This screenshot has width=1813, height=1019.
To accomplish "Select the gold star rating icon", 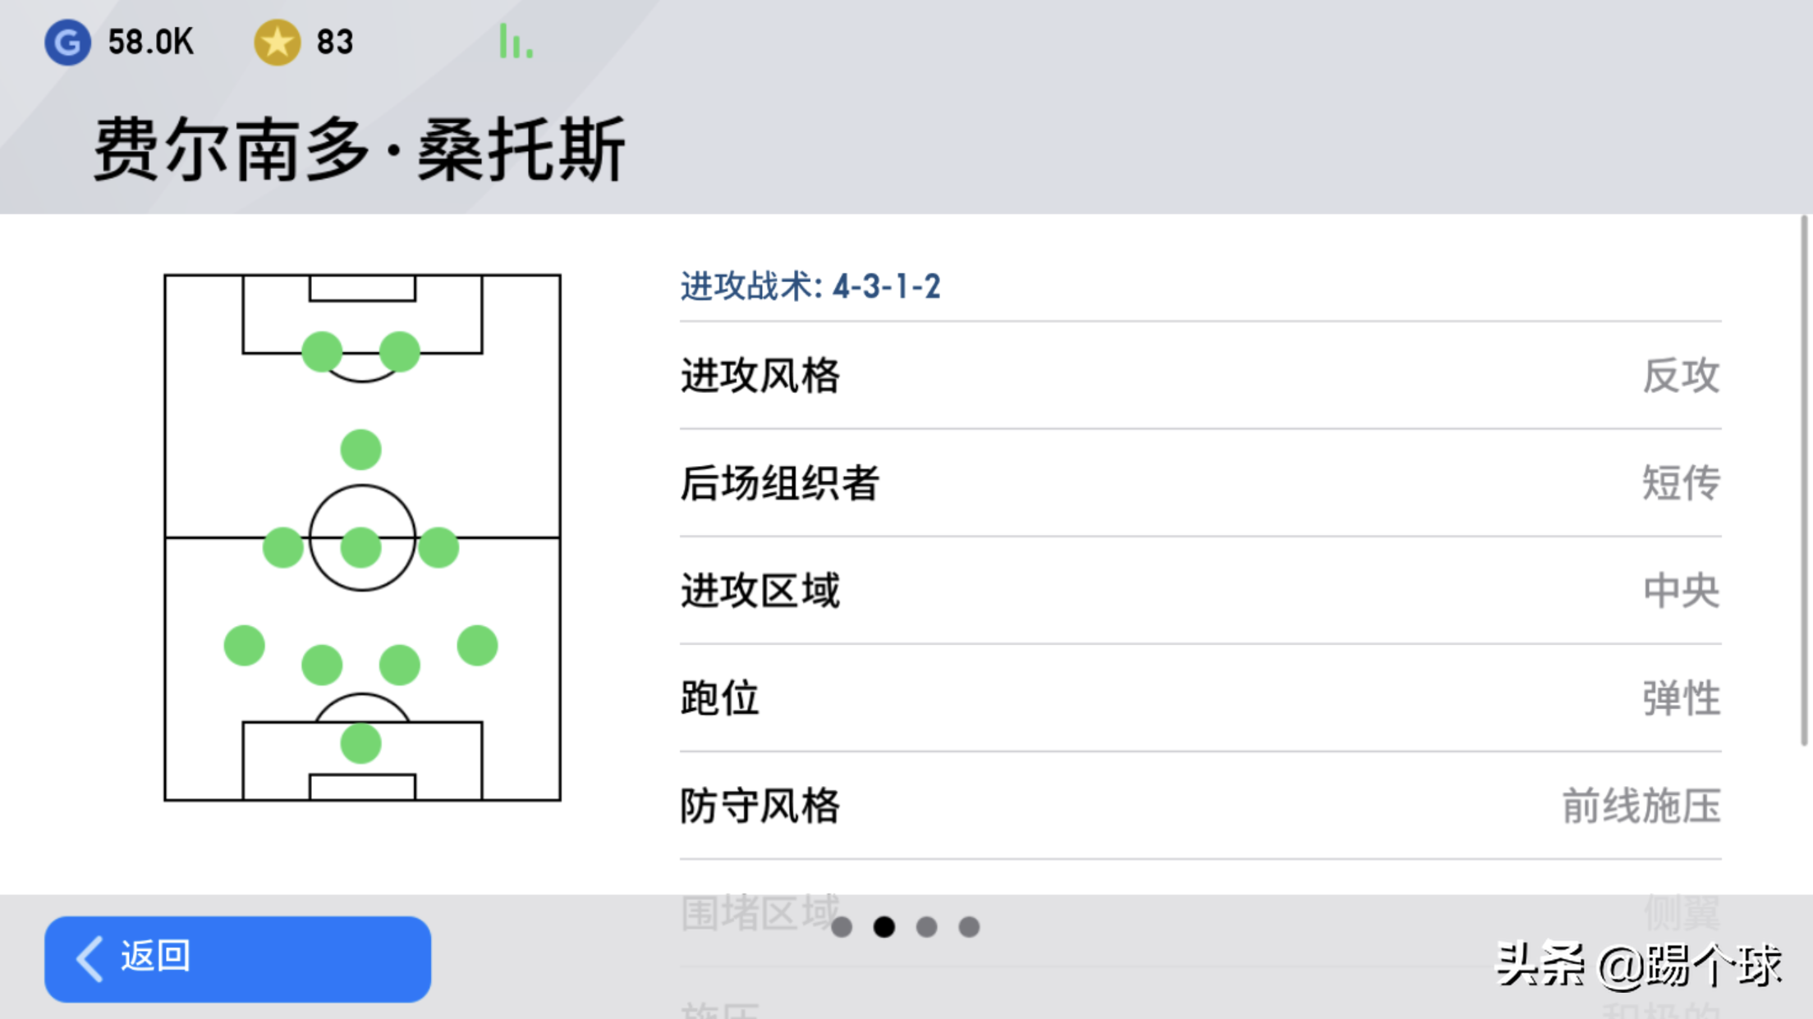I will pyautogui.click(x=279, y=40).
